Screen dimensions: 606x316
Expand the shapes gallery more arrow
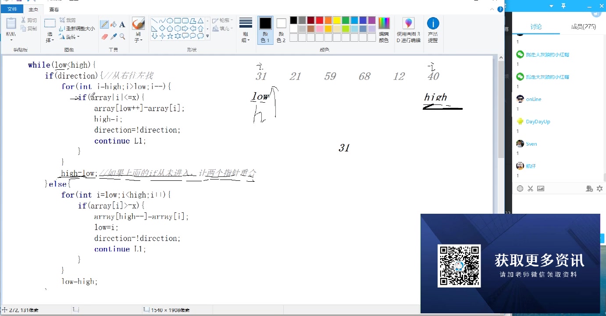click(x=207, y=37)
